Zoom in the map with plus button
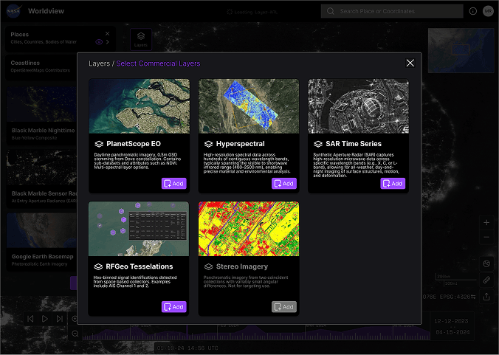This screenshot has width=499, height=355. coord(486,222)
